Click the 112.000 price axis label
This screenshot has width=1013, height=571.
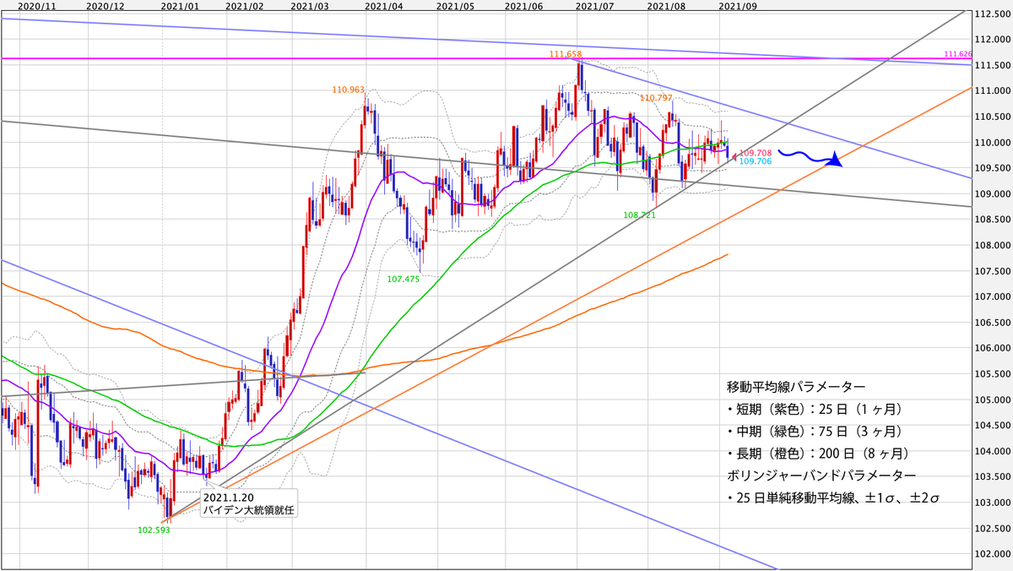click(x=991, y=40)
